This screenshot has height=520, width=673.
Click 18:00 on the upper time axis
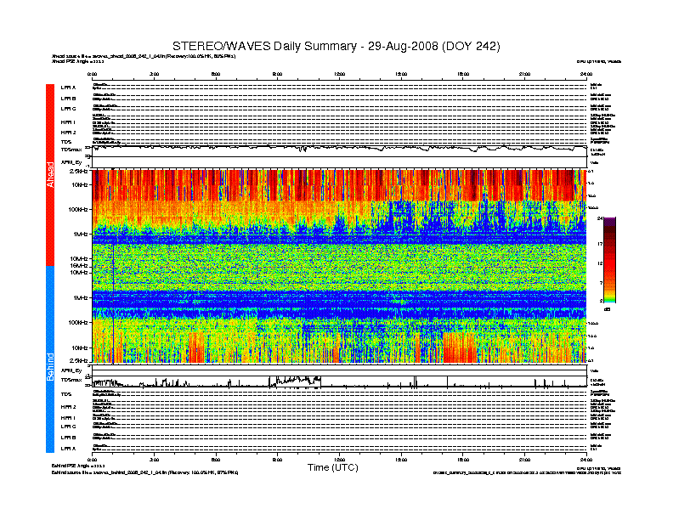point(463,74)
